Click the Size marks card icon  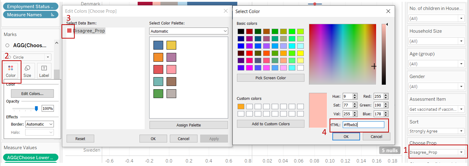[x=27, y=70]
